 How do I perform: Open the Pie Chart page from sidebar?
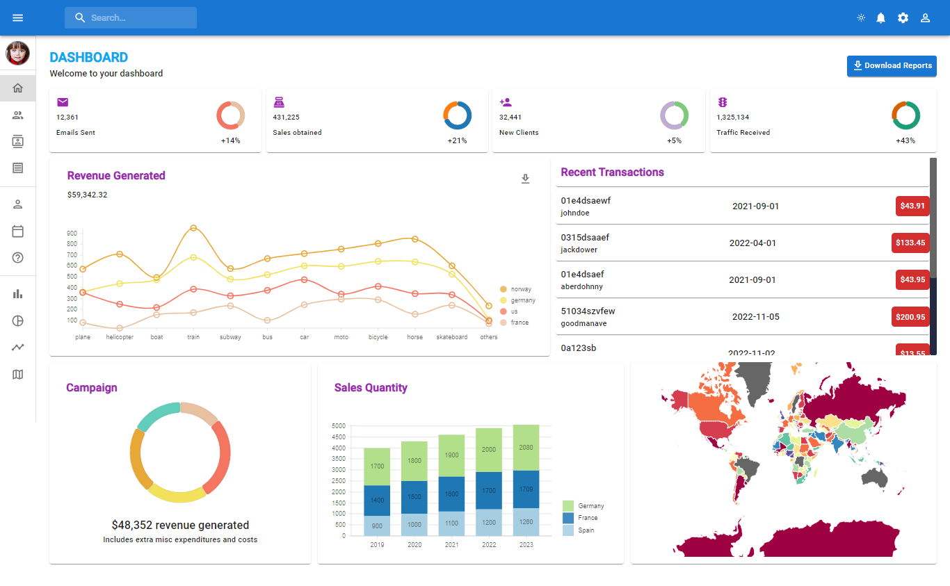tap(17, 320)
